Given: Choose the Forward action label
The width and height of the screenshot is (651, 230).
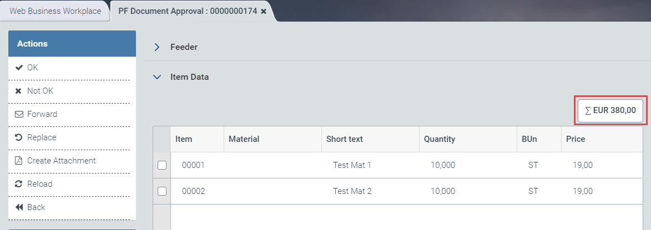Looking at the screenshot, I should (x=42, y=114).
